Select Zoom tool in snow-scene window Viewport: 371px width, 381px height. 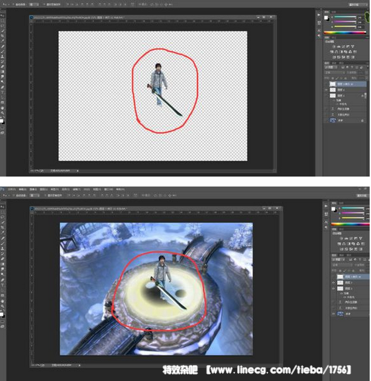3,306
